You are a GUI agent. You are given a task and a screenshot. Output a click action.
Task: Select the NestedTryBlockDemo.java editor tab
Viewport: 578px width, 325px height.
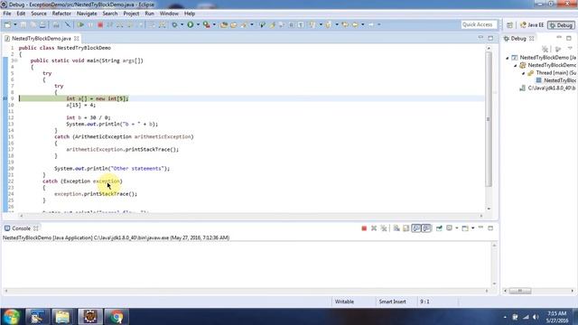(41, 38)
